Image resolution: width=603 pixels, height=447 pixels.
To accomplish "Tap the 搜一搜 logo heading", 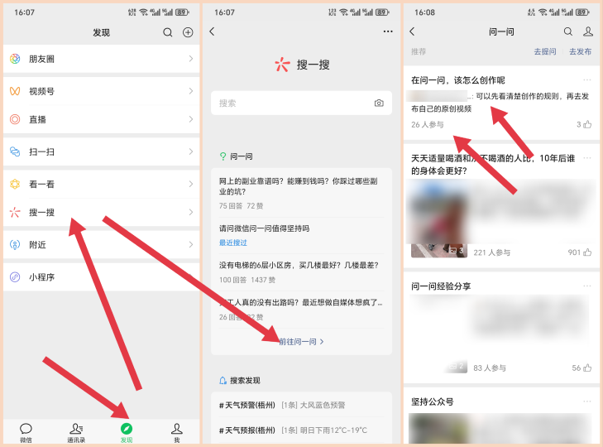I will point(301,65).
